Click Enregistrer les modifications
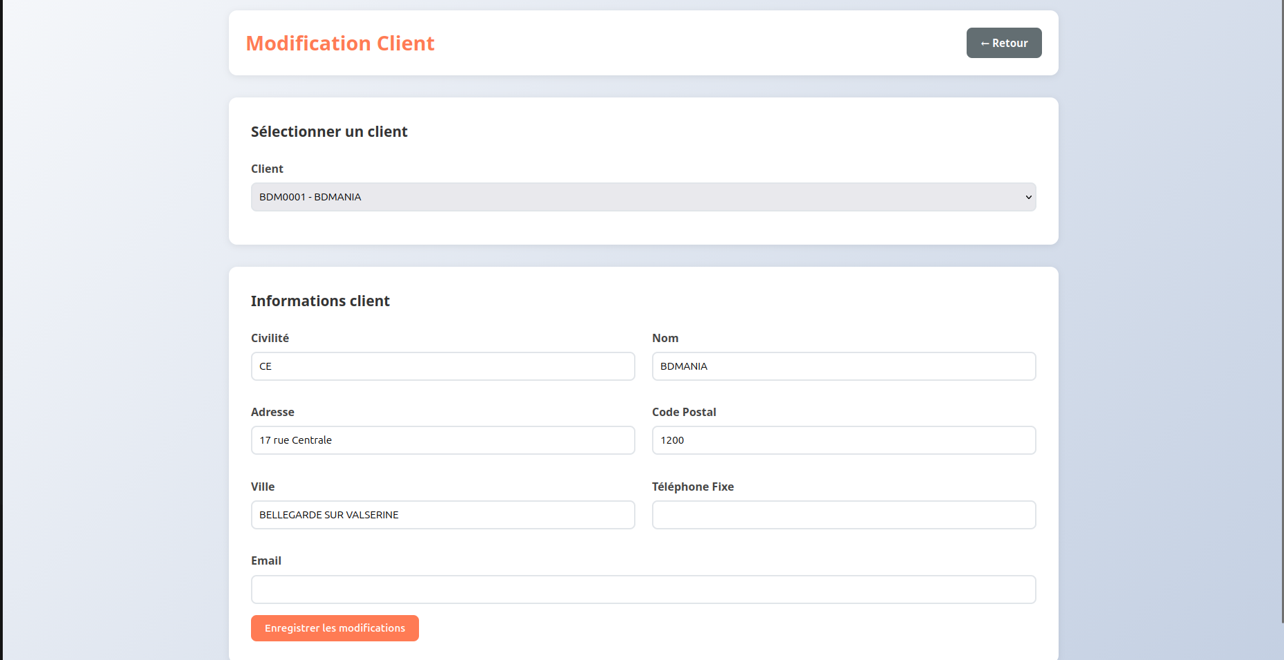The height and width of the screenshot is (660, 1284). 334,628
